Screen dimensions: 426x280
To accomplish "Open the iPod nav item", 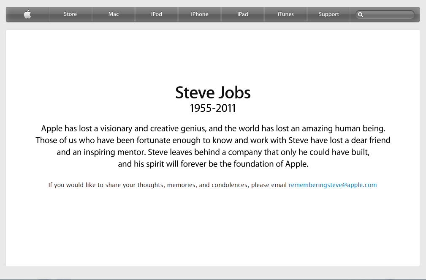I will (157, 14).
